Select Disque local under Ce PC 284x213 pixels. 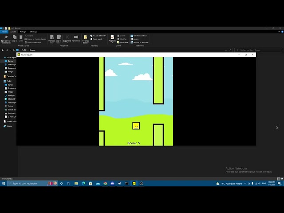[x=11, y=110]
